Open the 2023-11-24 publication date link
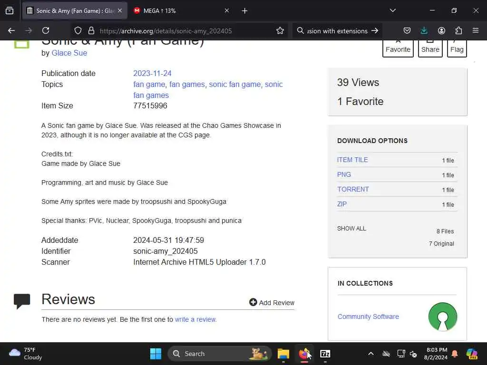487x365 pixels. pyautogui.click(x=152, y=73)
